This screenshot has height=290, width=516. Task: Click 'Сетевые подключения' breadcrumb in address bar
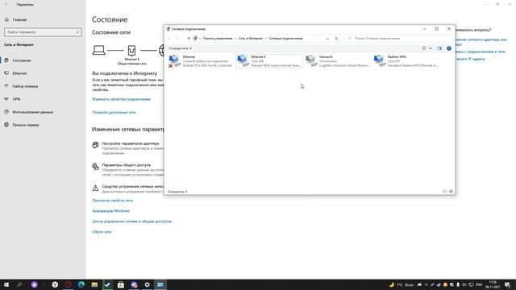(x=285, y=39)
